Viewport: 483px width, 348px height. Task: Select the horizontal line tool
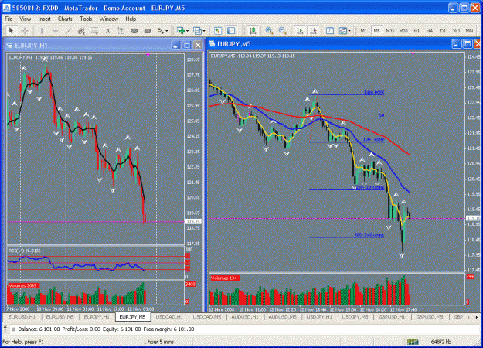(55, 30)
